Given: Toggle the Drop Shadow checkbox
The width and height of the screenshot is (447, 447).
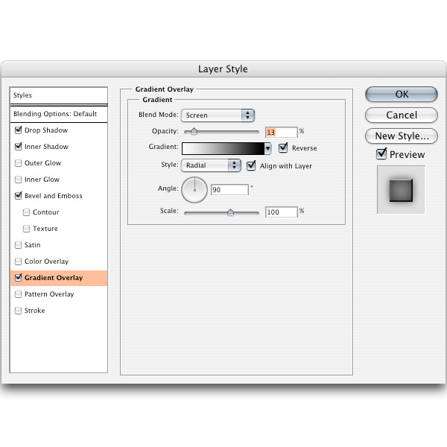Looking at the screenshot, I should tap(18, 130).
